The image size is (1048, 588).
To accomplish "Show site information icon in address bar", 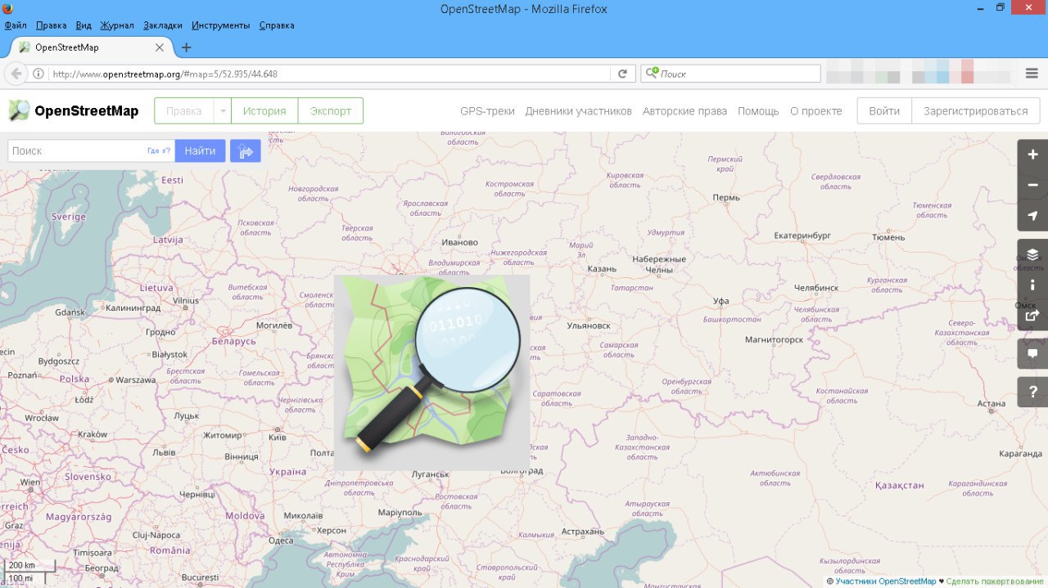I will [38, 74].
